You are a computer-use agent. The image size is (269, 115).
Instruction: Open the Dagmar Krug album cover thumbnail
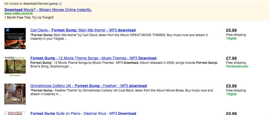click(15, 113)
